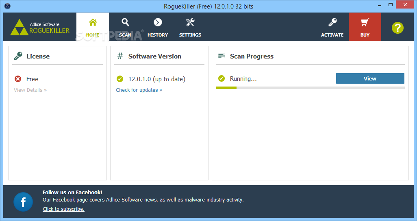Minimize the RogueKiller window
The image size is (417, 221).
tap(380, 5)
